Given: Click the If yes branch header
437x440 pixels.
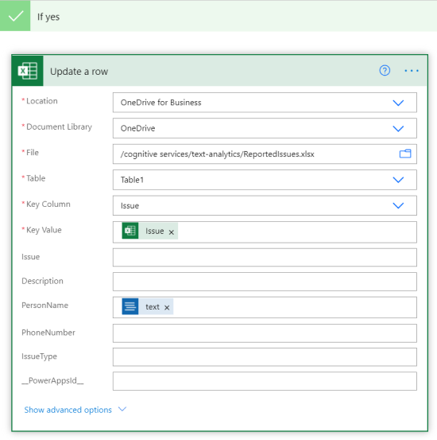Looking at the screenshot, I should tap(218, 16).
